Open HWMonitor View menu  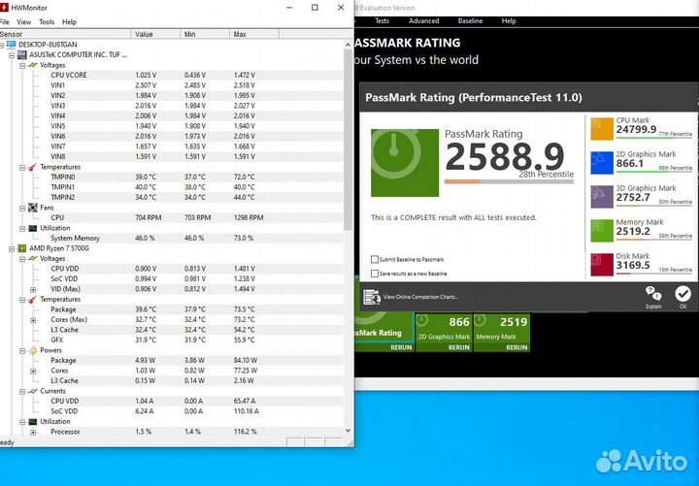(24, 22)
